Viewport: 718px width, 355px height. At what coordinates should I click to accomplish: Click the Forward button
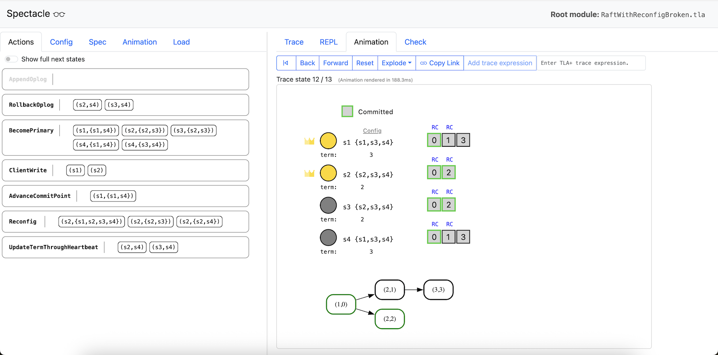335,63
